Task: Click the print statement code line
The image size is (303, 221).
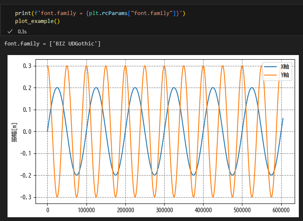Action: [100, 13]
